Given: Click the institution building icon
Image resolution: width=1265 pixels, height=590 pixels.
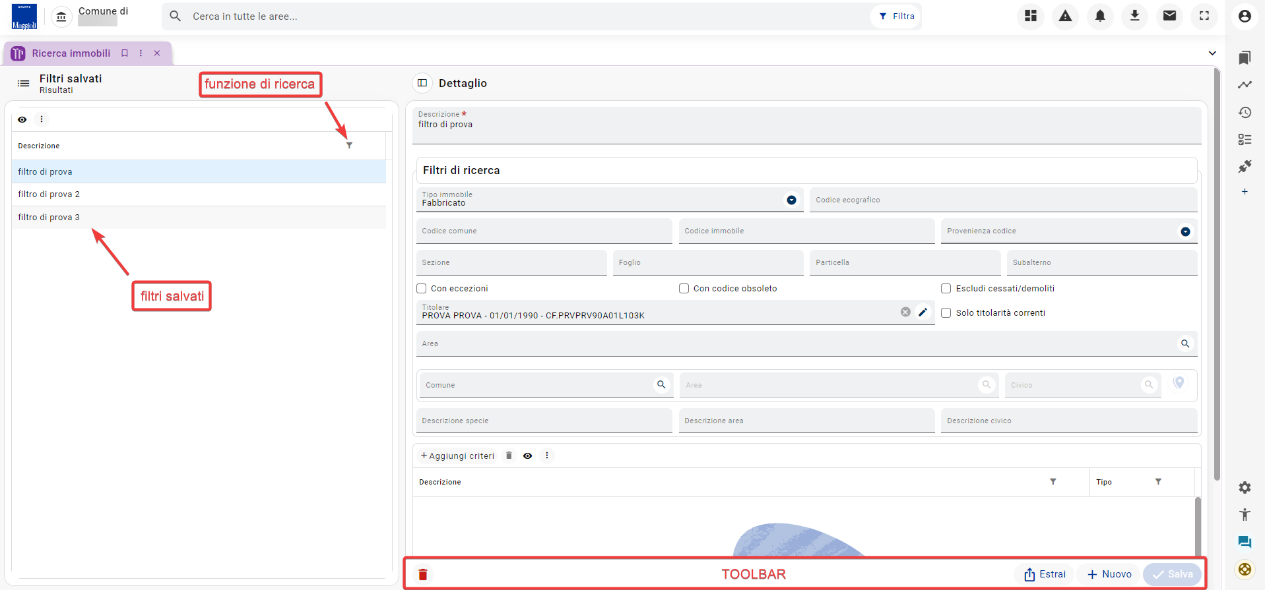Looking at the screenshot, I should pyautogui.click(x=61, y=16).
